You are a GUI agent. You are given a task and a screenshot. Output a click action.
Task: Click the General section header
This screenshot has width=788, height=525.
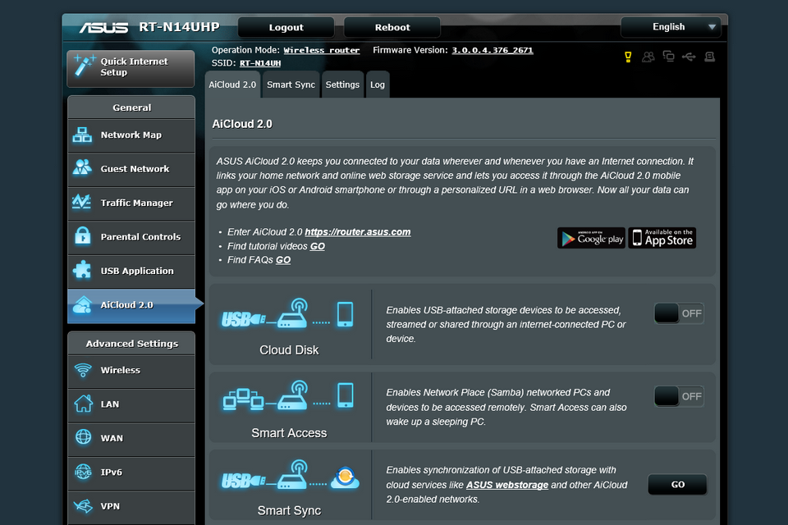point(131,107)
